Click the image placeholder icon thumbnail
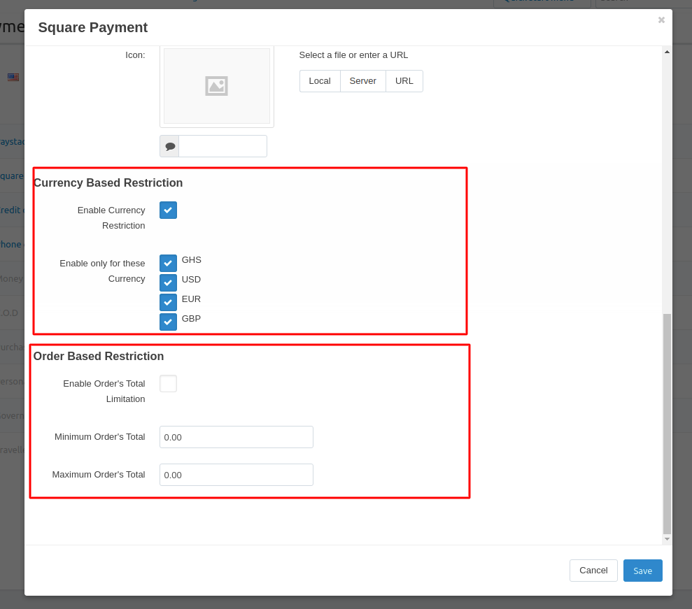 pyautogui.click(x=216, y=86)
